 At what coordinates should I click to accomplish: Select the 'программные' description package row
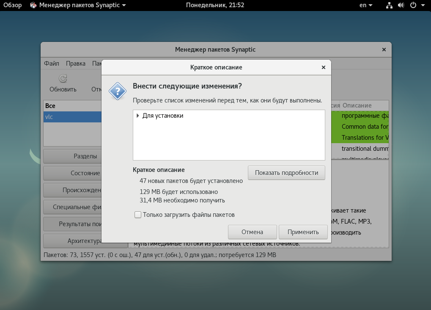pyautogui.click(x=360, y=116)
